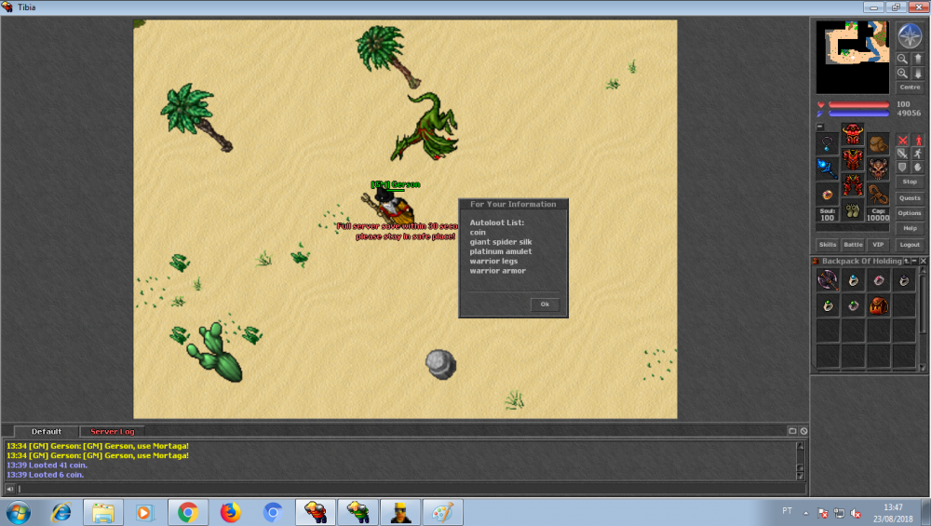This screenshot has height=526, width=931.
Task: Select the amulet necklace slot
Action: tap(827, 143)
